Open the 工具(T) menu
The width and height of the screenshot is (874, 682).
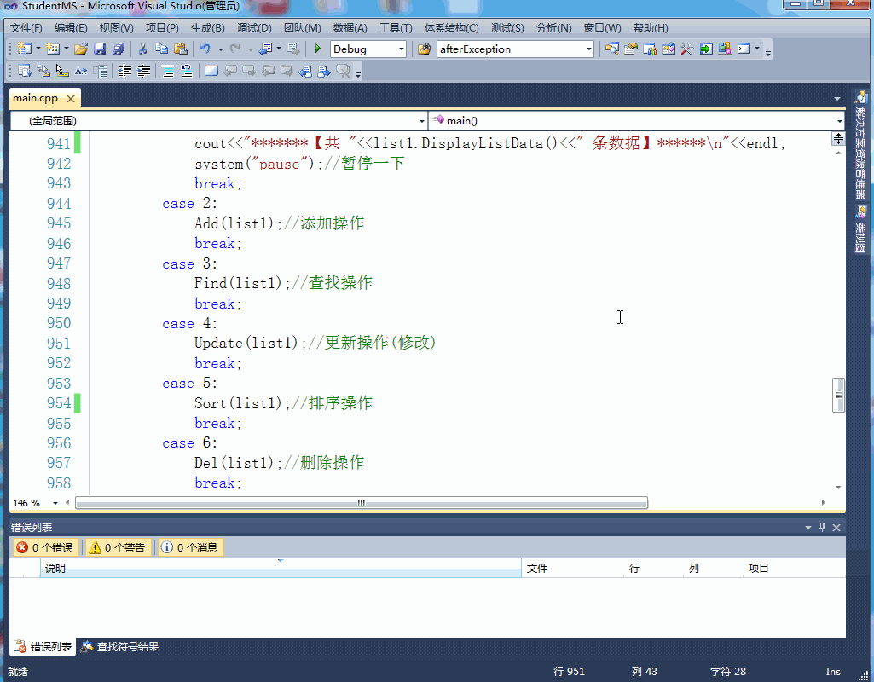point(396,28)
